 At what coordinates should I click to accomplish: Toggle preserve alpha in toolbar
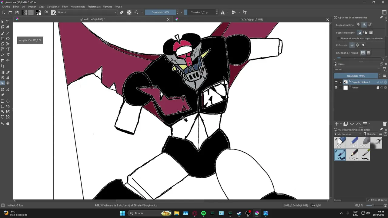click(x=129, y=12)
